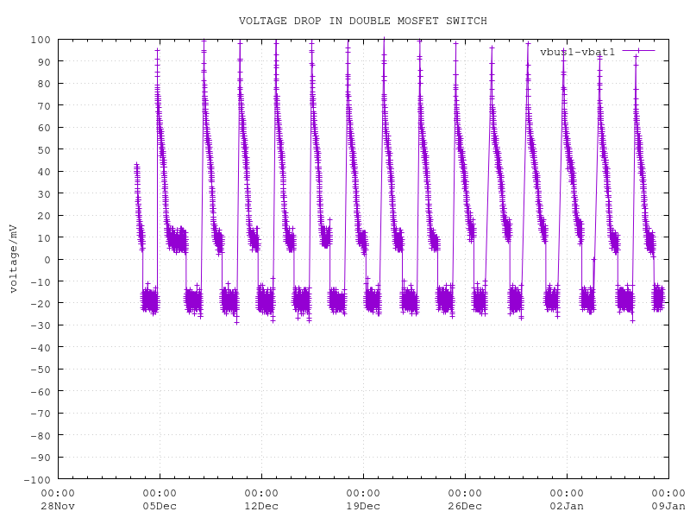Click the isolated data point at 0 mV after 02Jan
690x518 pixels.
coord(593,260)
